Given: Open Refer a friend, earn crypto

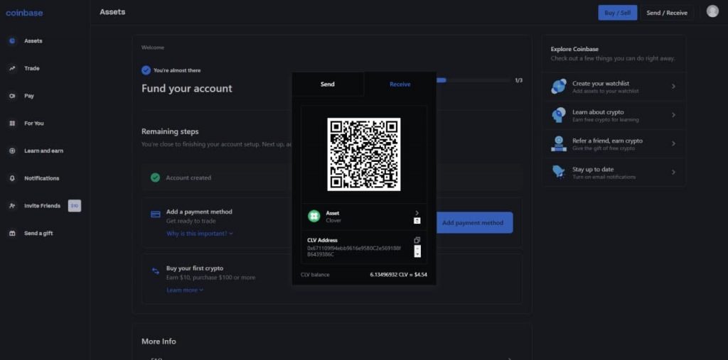Looking at the screenshot, I should coord(614,144).
